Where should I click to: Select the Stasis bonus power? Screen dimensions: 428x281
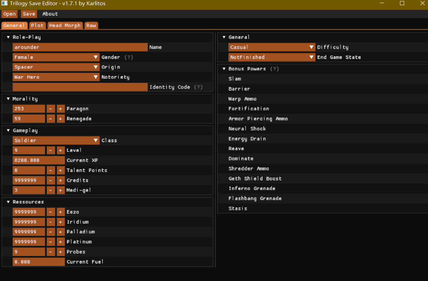click(238, 209)
